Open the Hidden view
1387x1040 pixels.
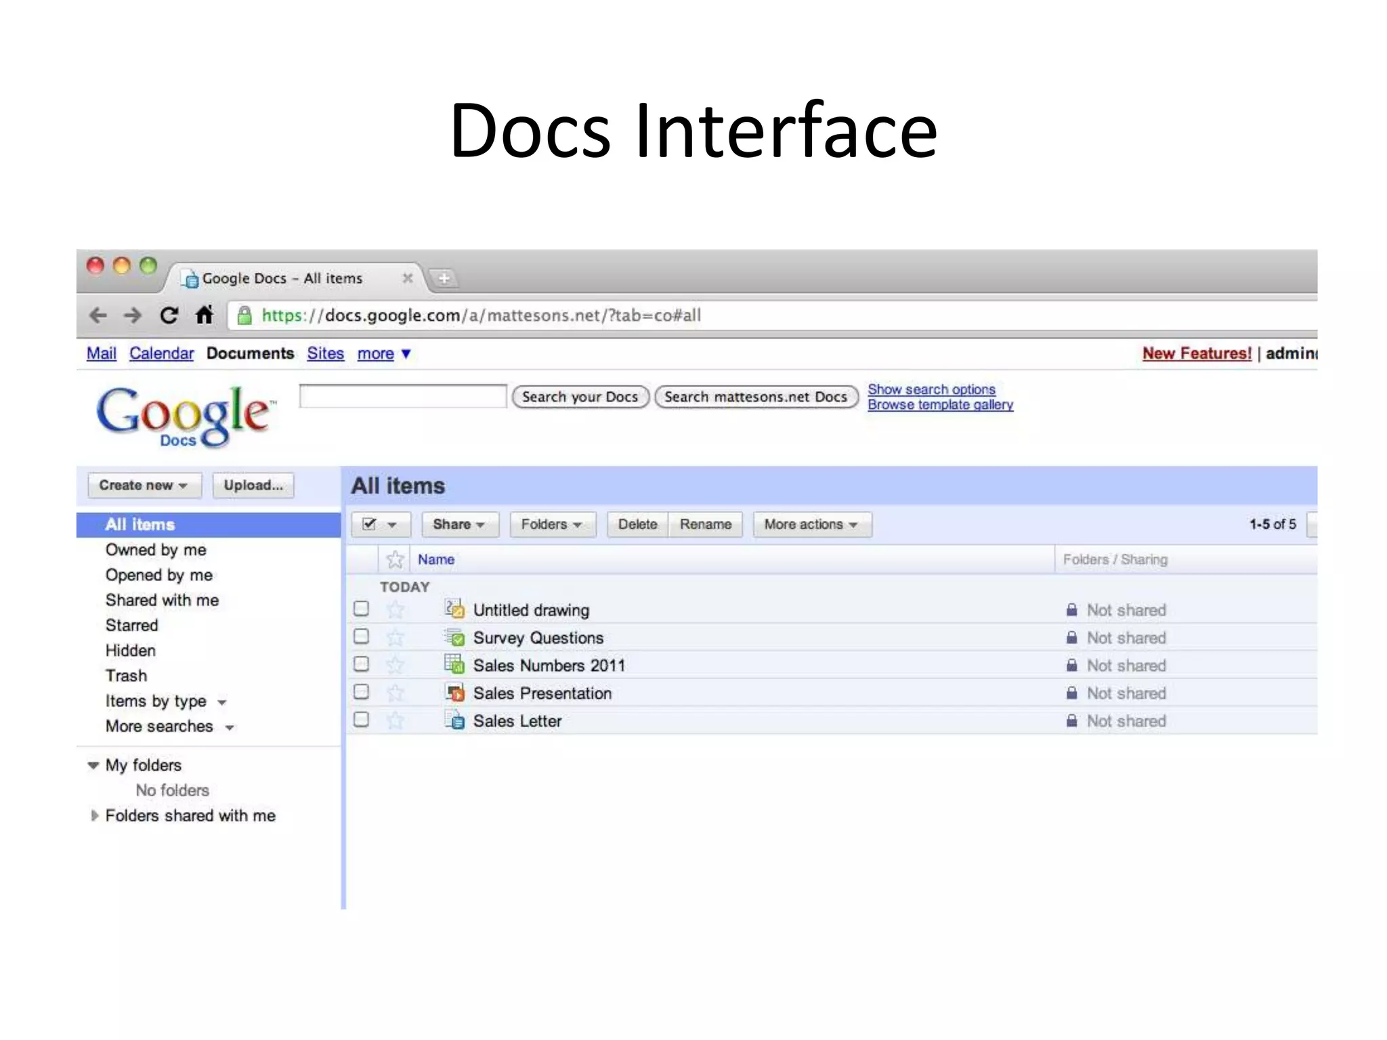(x=131, y=650)
